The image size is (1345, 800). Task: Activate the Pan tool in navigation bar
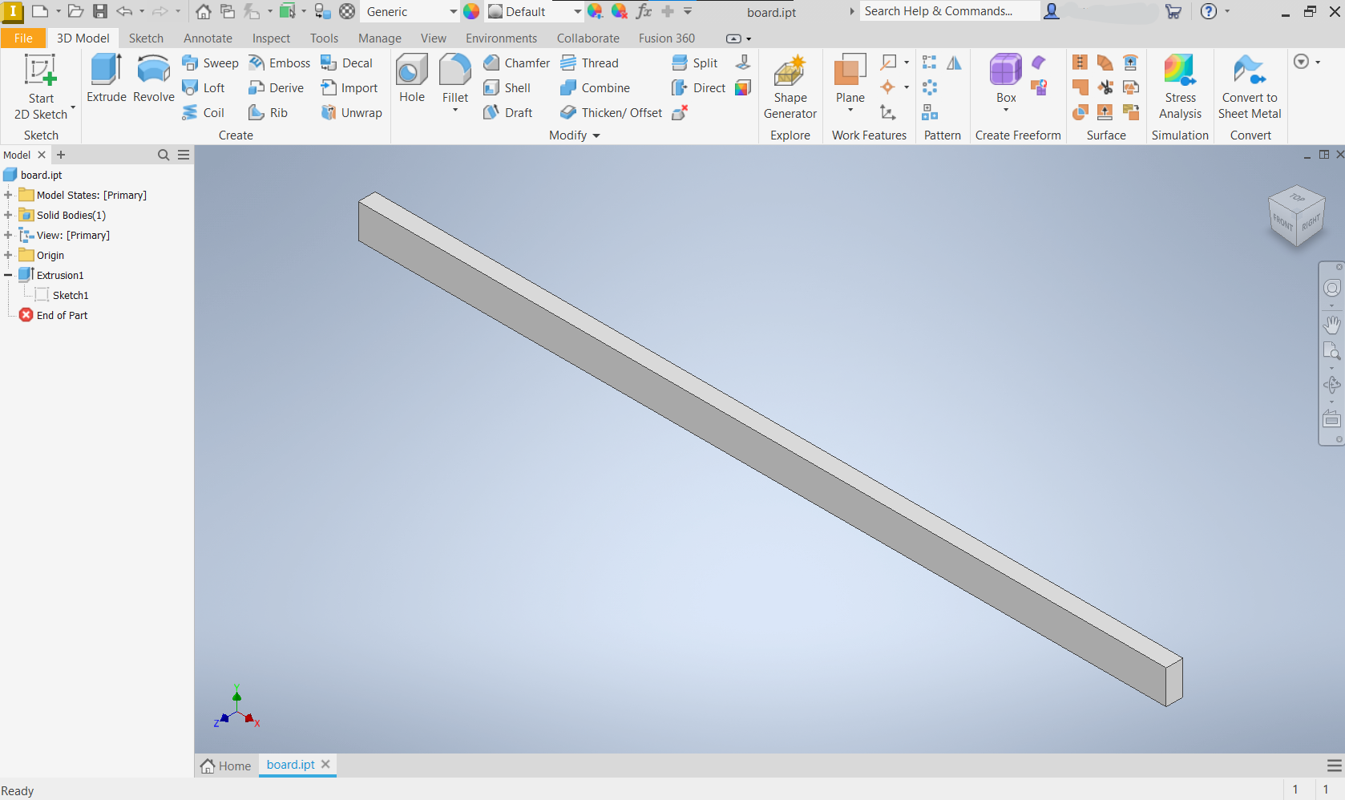(1331, 325)
